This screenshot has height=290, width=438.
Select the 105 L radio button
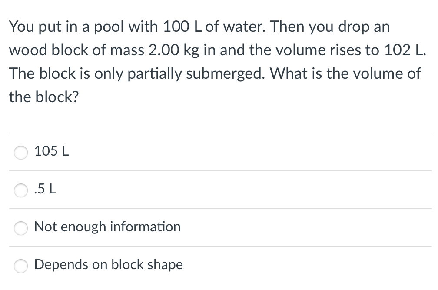[x=21, y=153]
